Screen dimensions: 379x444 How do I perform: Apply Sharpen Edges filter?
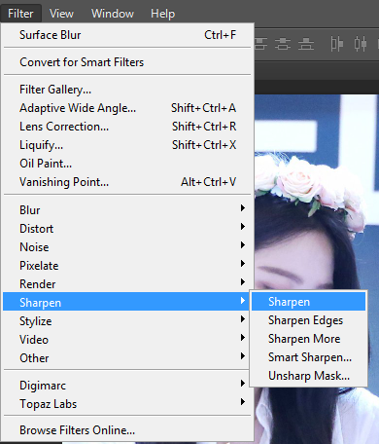309,320
